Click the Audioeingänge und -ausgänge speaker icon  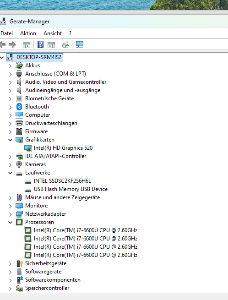tap(19, 90)
